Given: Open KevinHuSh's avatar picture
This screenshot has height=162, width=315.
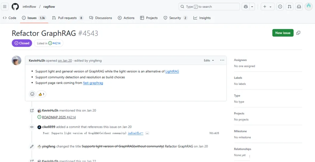Looking at the screenshot, I should point(16,60).
